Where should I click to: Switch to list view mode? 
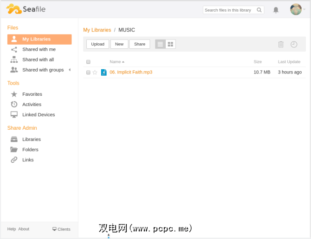click(x=160, y=44)
